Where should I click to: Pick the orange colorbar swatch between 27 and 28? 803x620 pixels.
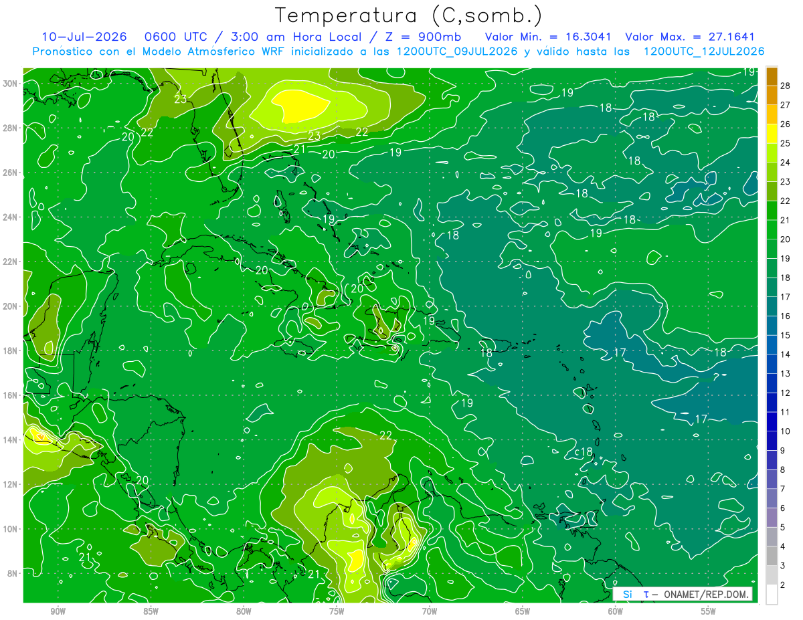click(x=772, y=95)
